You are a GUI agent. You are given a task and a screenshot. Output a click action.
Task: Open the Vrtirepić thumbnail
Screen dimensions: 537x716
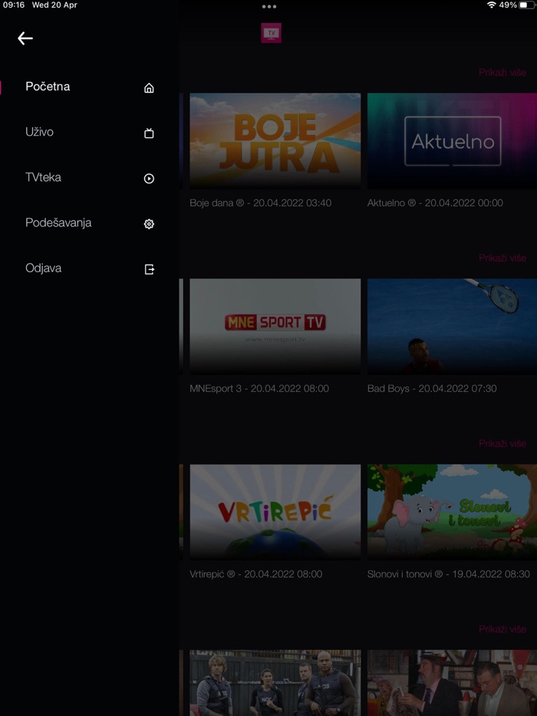coord(275,512)
